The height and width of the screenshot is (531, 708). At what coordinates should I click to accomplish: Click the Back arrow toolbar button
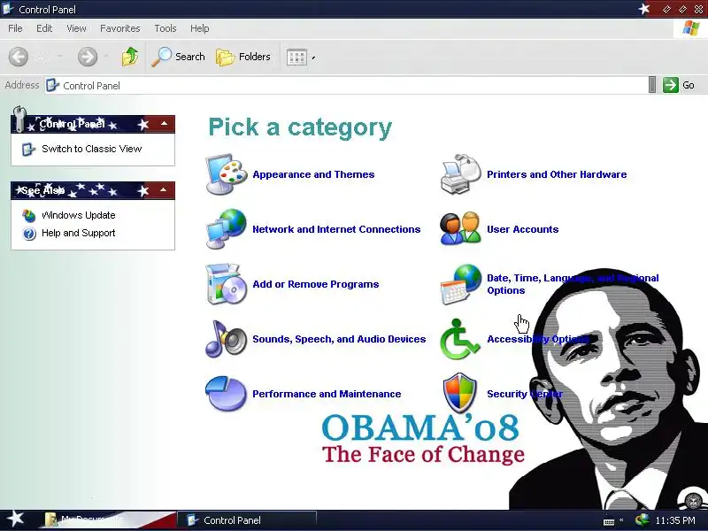(19, 57)
